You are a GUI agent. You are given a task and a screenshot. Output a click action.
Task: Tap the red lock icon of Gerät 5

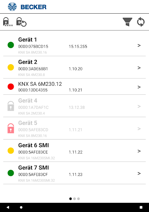(x=11, y=128)
